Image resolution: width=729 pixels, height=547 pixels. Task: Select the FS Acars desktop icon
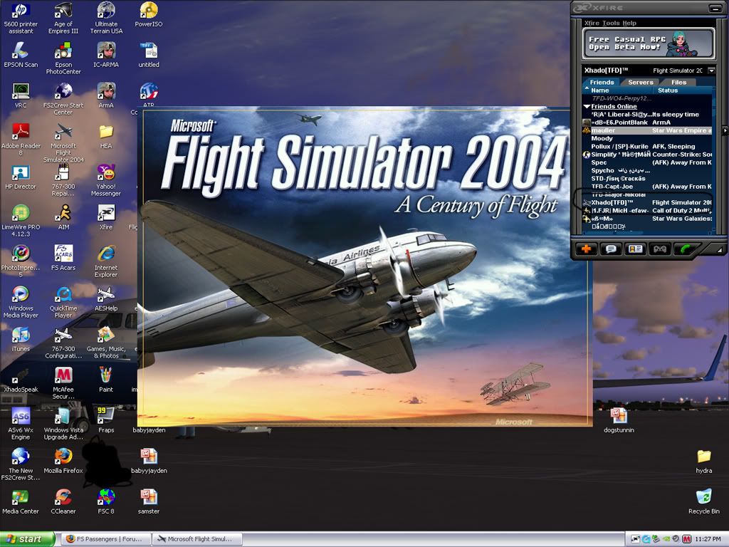[x=63, y=258]
